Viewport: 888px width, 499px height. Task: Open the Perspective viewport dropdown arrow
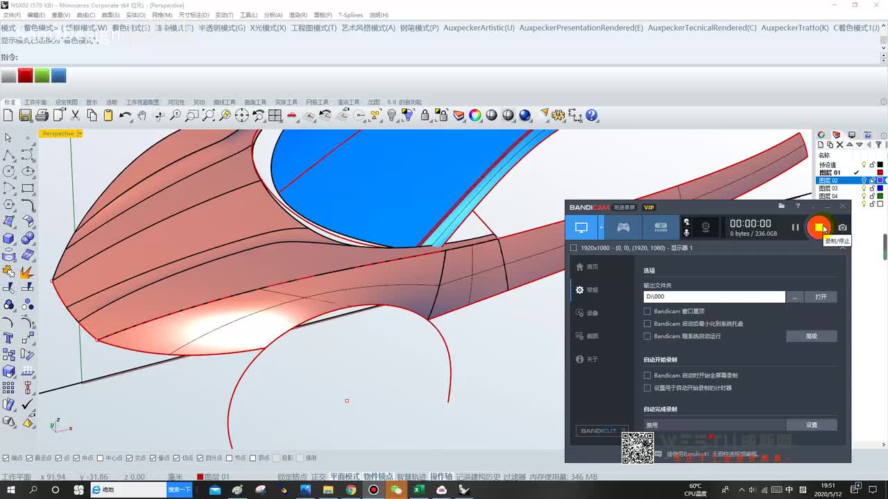[x=80, y=134]
